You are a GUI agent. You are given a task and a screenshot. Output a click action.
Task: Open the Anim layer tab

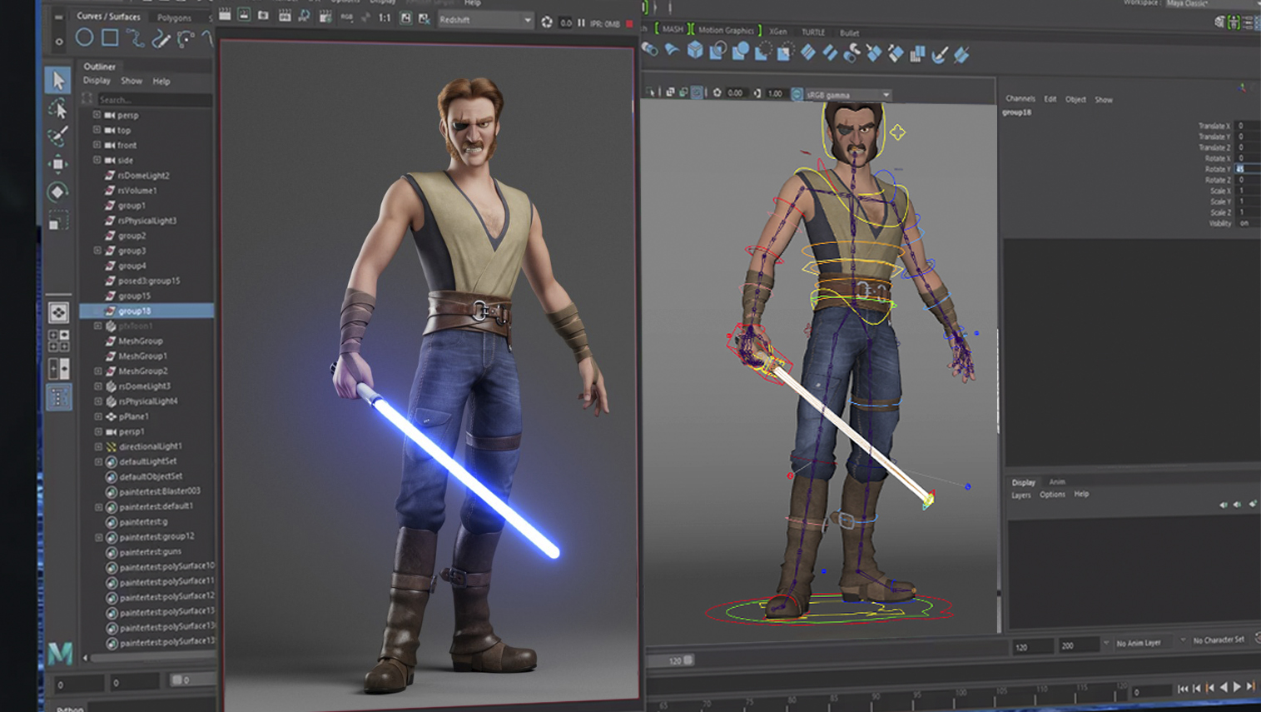click(x=1056, y=482)
